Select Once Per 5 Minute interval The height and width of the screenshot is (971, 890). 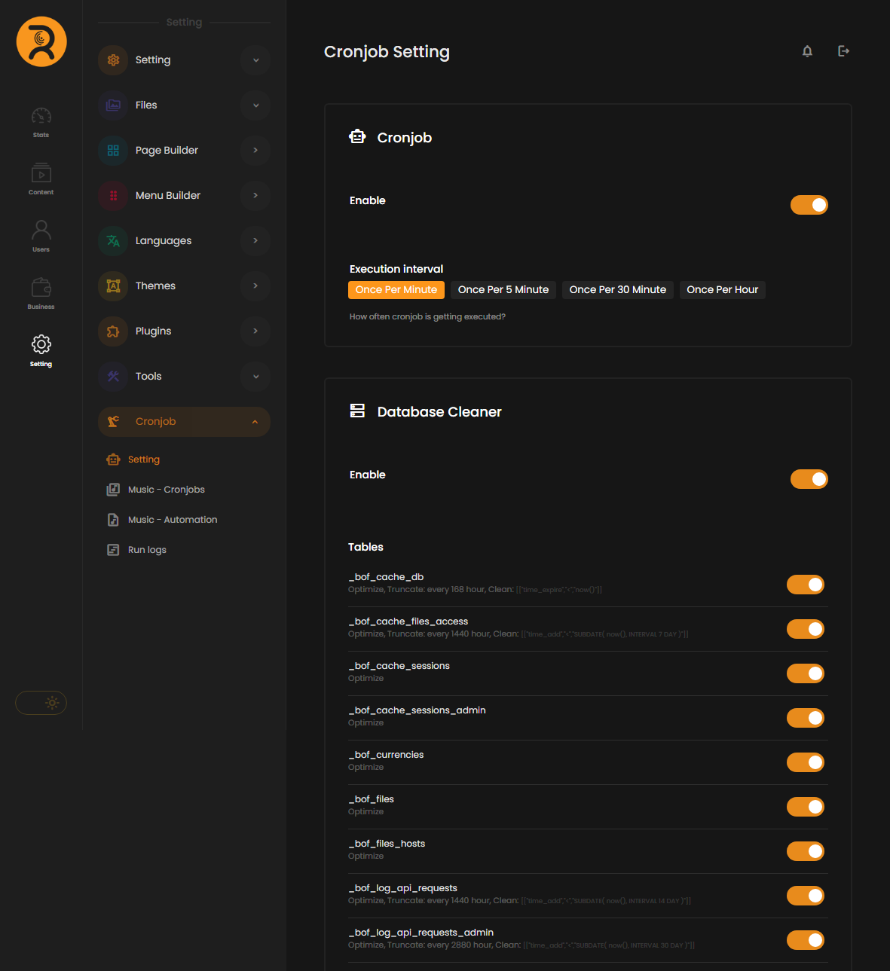503,290
